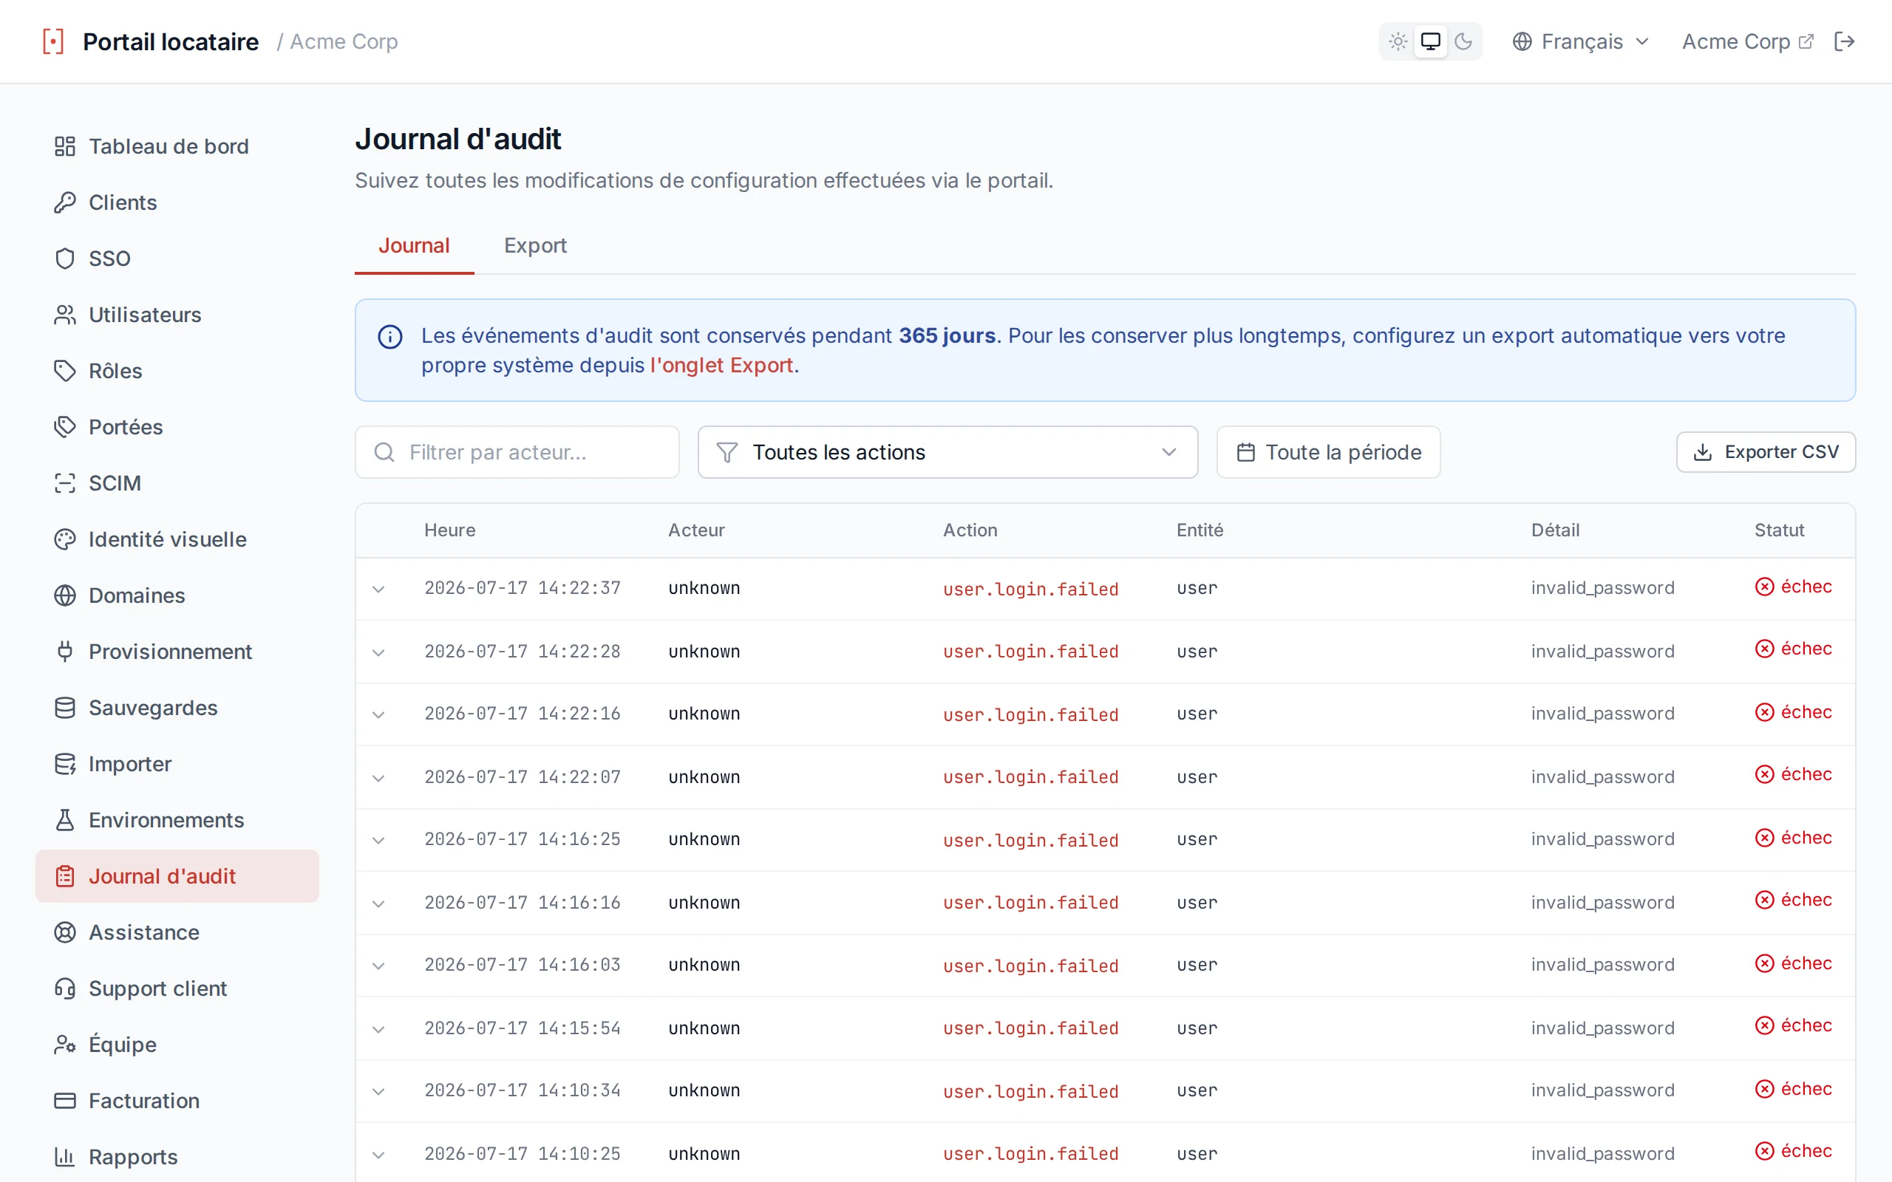Click Portail locataire title
Screen dimensions: 1892x1182
(171, 41)
